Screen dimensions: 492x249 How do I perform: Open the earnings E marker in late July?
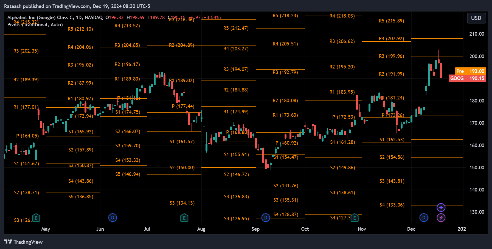click(x=184, y=218)
